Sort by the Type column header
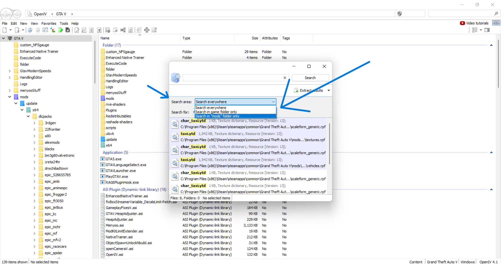Viewport: 501px width, 265px height. tap(207, 38)
